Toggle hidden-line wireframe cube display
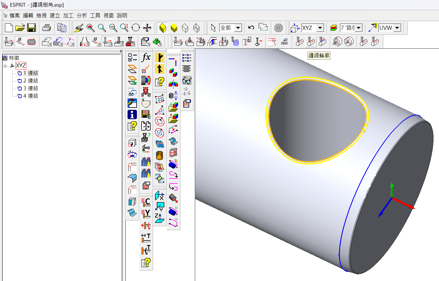Viewport: 439px width, 281px height. pos(196,28)
